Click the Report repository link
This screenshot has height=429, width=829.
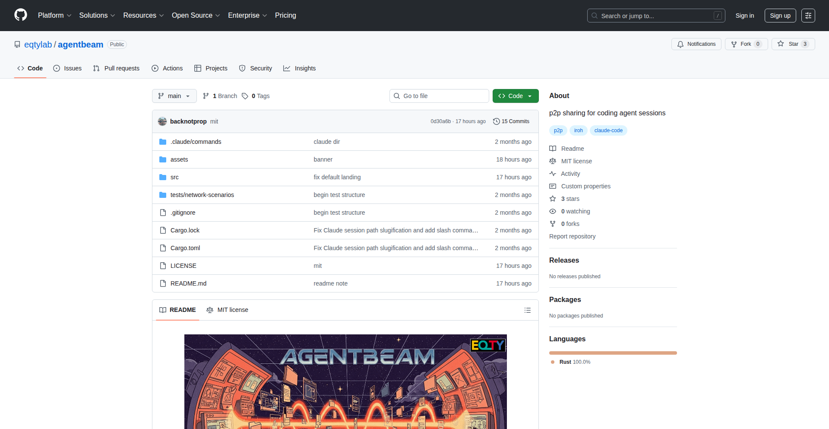point(572,236)
